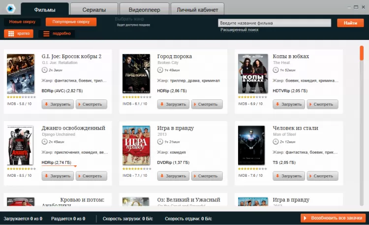The height and width of the screenshot is (225, 369).
Task: Click the clock icon by 1ч 48мин
Action: coord(160,70)
